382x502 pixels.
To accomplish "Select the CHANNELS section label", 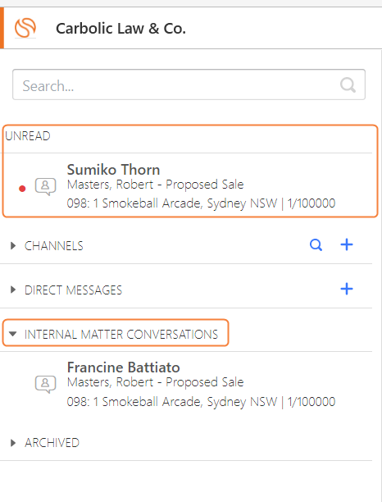I will coord(54,246).
